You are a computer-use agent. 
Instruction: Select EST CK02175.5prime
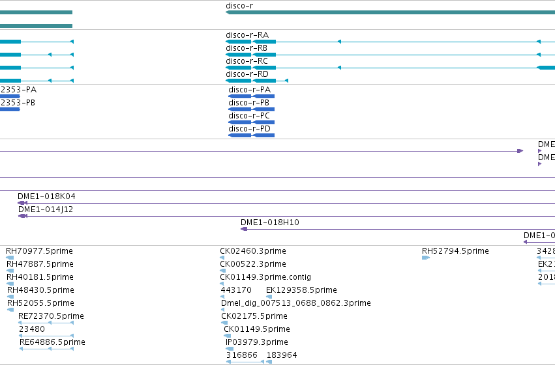click(254, 316)
